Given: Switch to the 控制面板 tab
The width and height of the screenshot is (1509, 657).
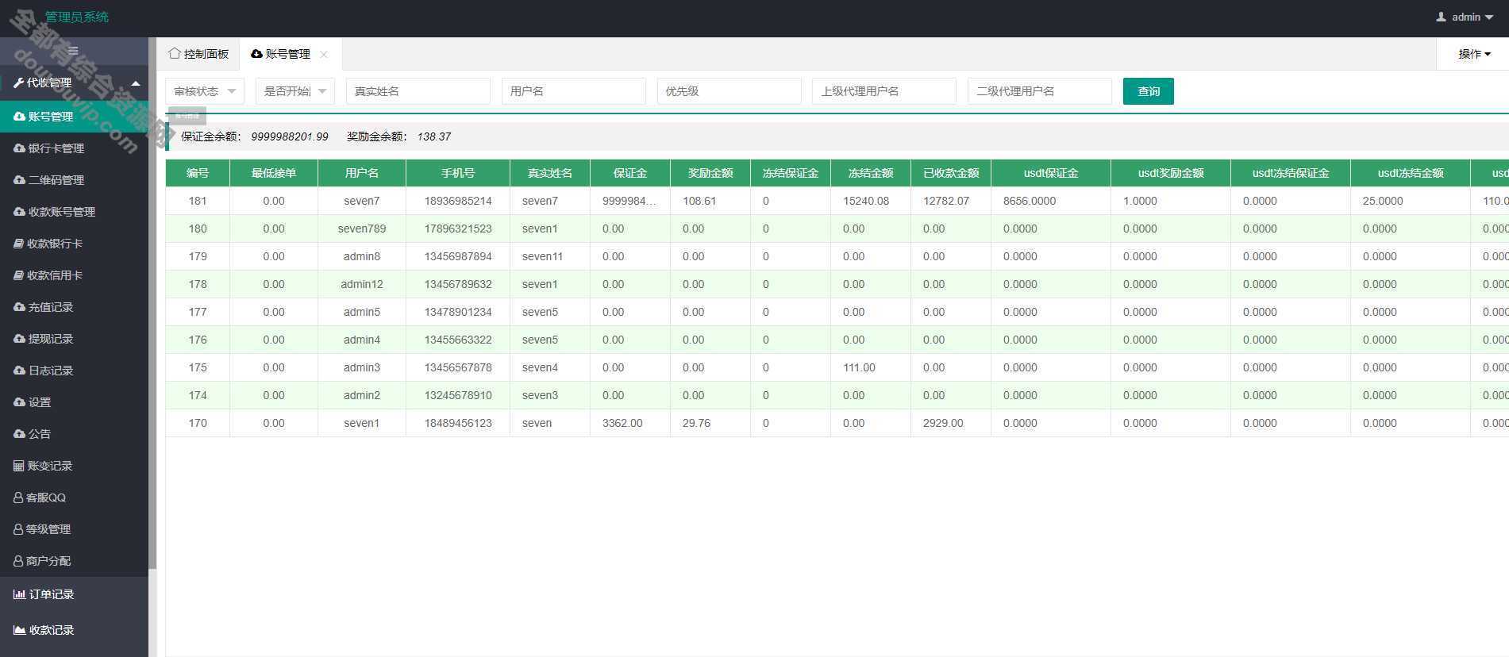Looking at the screenshot, I should [198, 54].
